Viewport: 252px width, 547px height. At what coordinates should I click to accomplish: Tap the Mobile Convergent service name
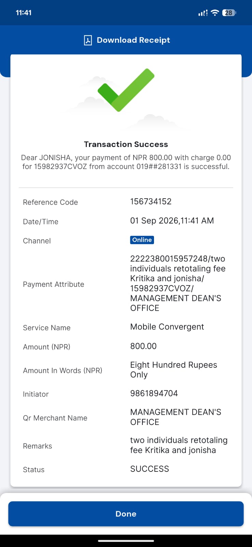(167, 327)
